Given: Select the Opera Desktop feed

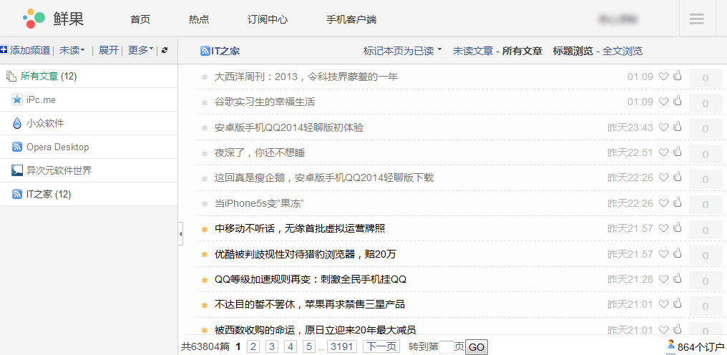Looking at the screenshot, I should [x=57, y=147].
